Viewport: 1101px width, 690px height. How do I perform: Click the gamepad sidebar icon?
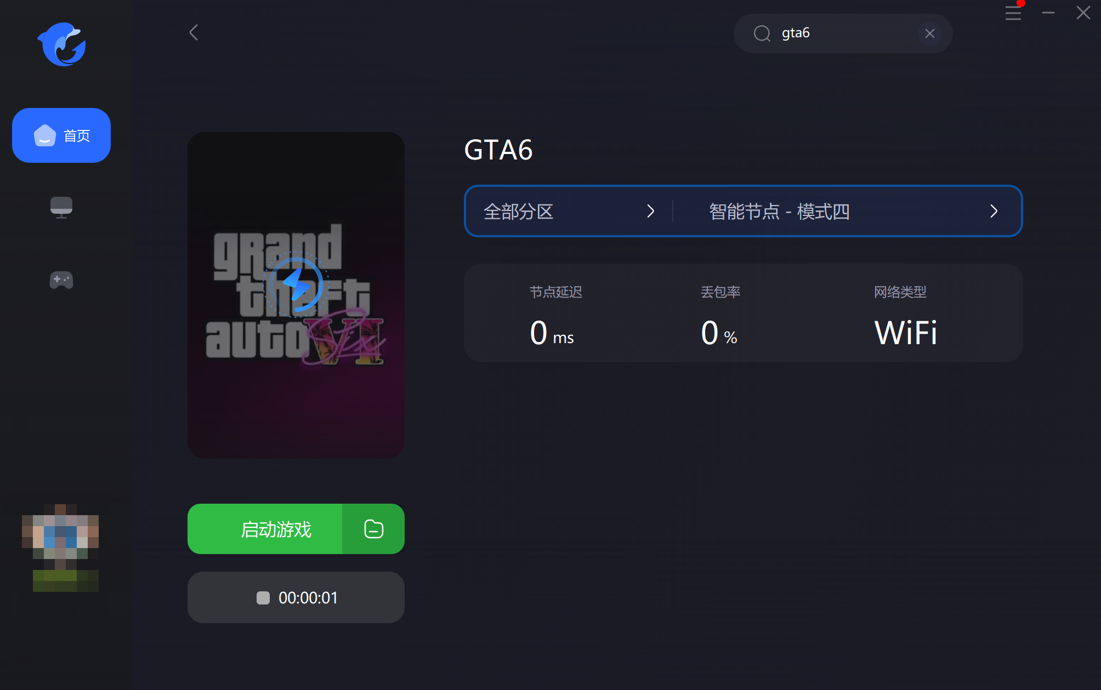coord(61,280)
